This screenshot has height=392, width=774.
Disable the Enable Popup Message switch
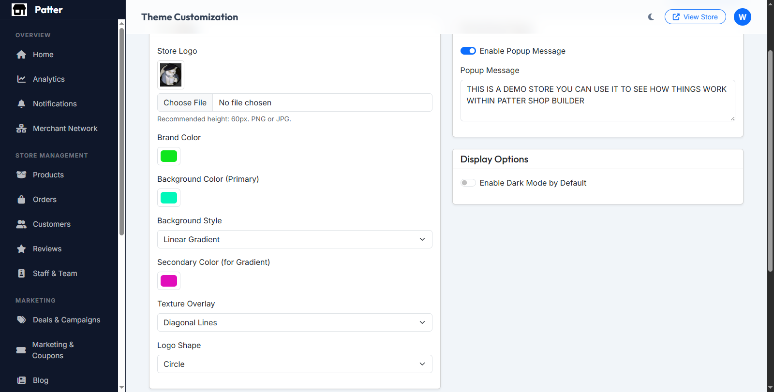(x=468, y=51)
